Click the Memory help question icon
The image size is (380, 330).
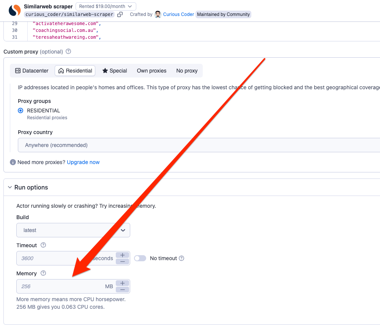(43, 273)
